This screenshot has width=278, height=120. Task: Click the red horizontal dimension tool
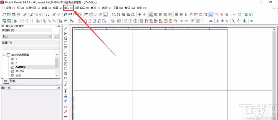(x=66, y=107)
